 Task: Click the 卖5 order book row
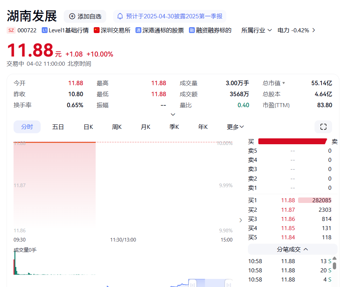[290, 151]
